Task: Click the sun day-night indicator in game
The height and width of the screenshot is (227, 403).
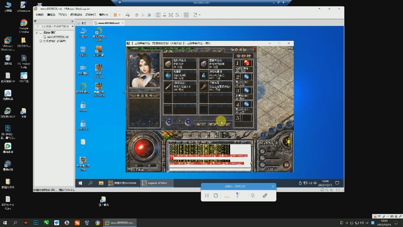Action: pos(287,142)
